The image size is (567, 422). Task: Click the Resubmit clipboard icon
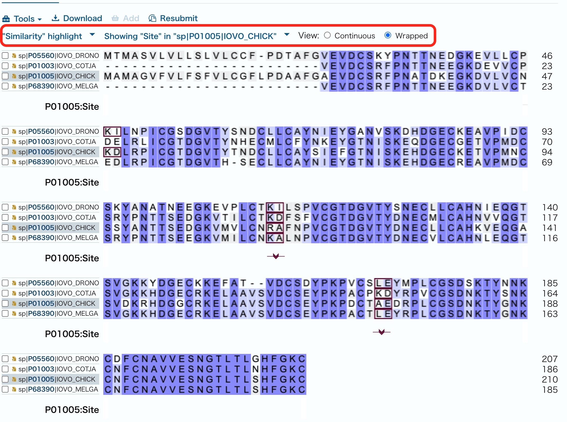pos(152,18)
